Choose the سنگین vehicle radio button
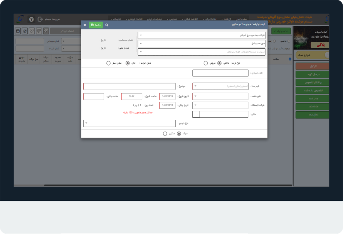The image size is (343, 234). (165, 134)
